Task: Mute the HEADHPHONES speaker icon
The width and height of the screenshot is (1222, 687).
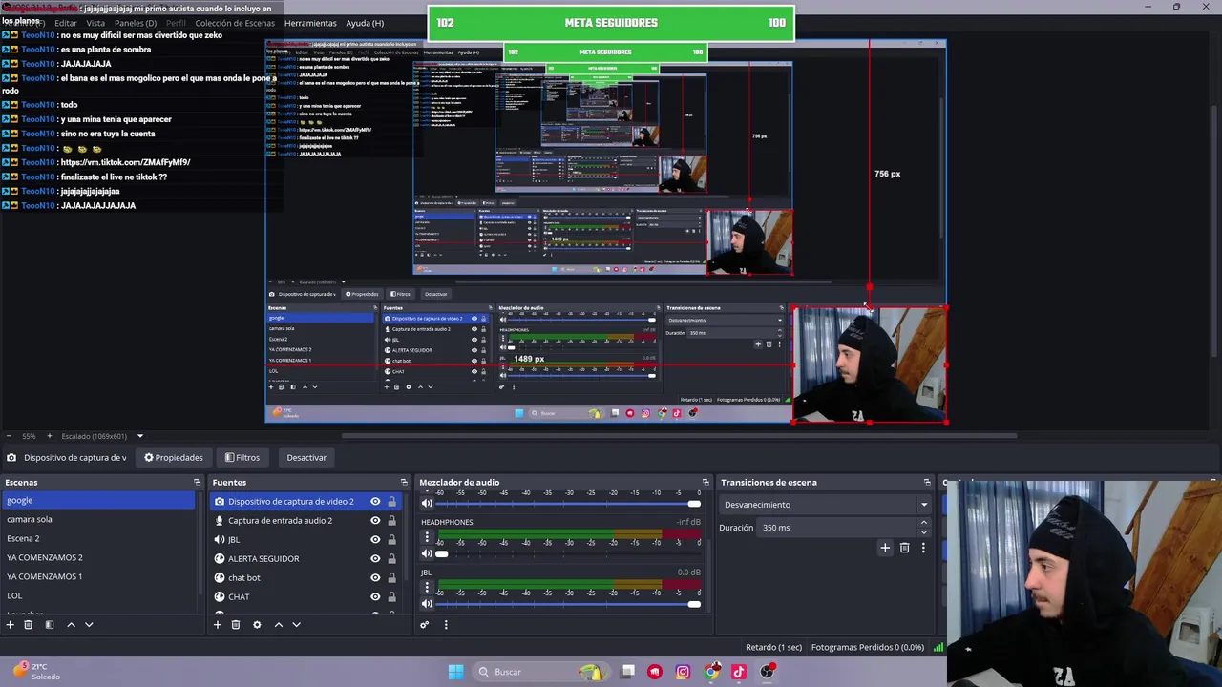Action: (427, 553)
